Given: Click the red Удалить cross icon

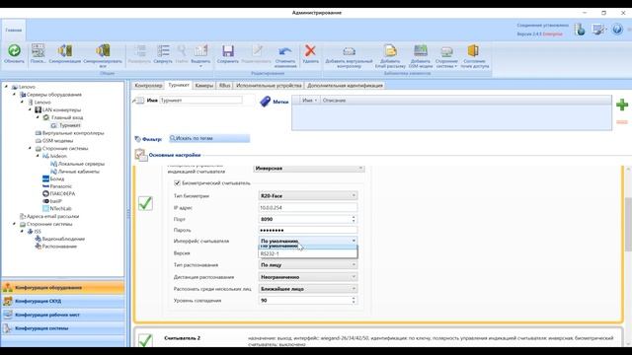Looking at the screenshot, I should 310,50.
